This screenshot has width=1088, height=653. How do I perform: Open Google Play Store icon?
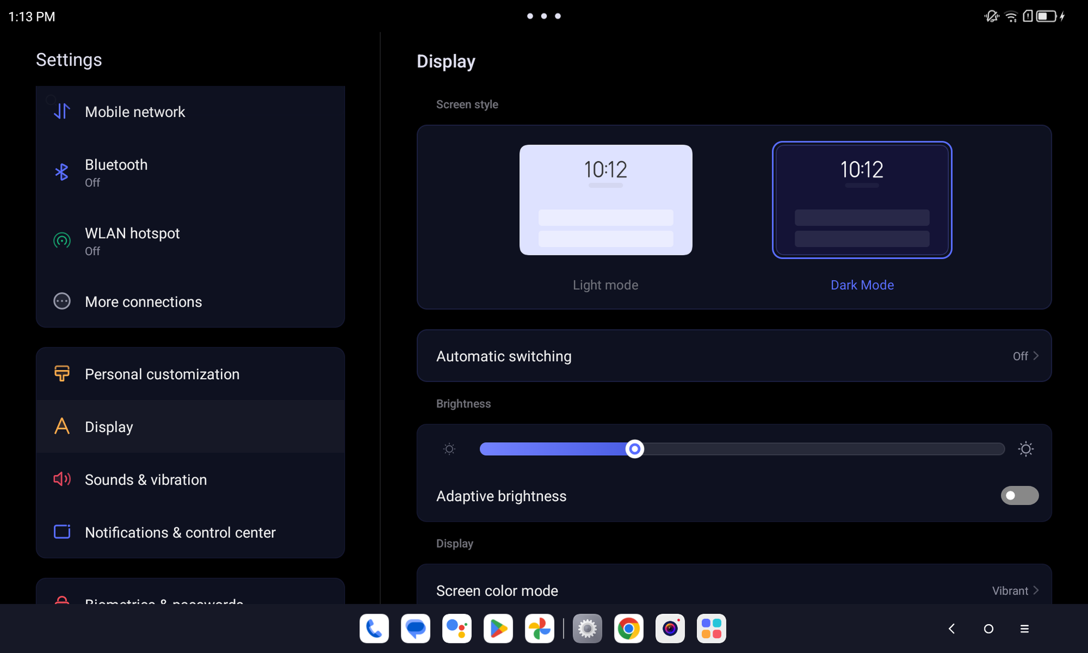coord(498,629)
